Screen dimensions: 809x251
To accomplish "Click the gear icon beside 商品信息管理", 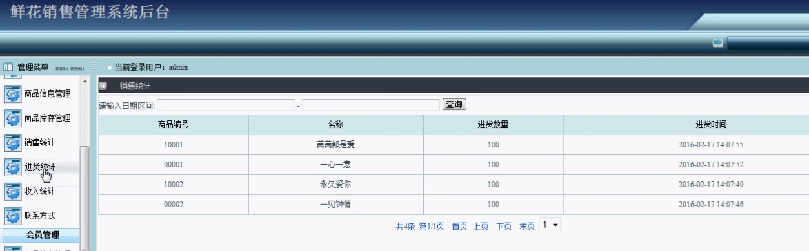I will pos(13,94).
